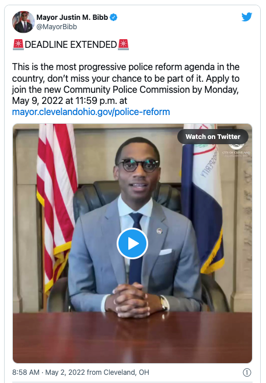
Task: Play the embedded video
Action: (132, 243)
